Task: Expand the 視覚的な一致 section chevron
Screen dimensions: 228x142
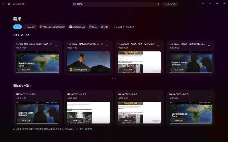Action: (x=31, y=86)
